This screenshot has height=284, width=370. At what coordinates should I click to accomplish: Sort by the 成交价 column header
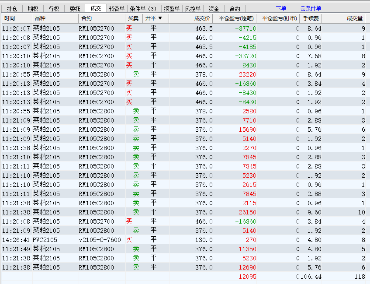[x=191, y=18]
